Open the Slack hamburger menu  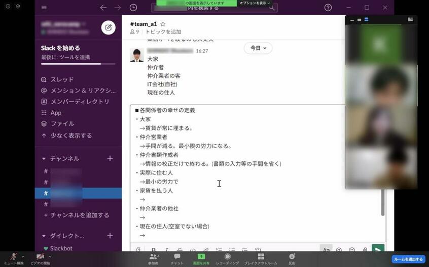coord(44,8)
